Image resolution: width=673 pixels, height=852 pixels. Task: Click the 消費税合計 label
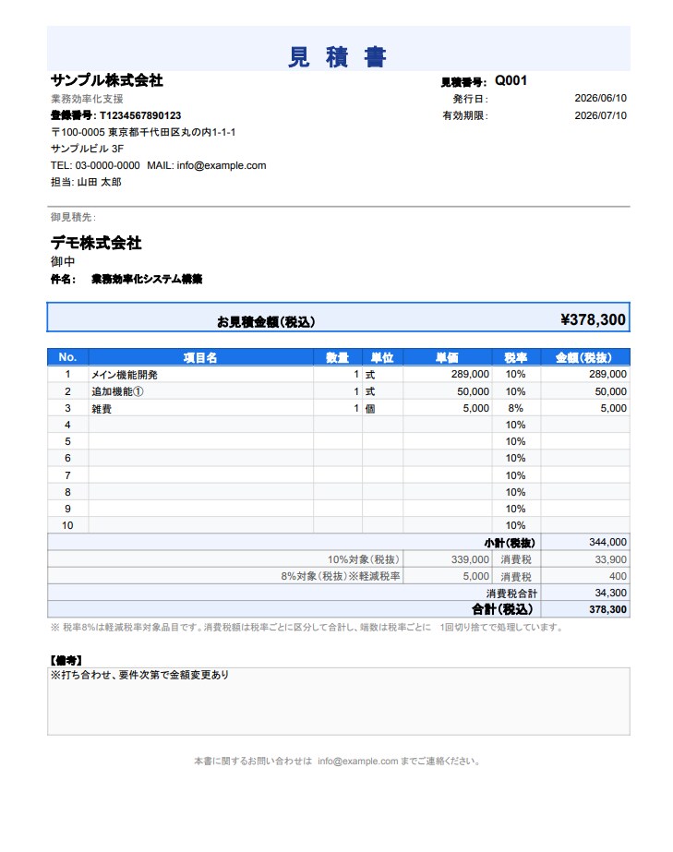[512, 594]
